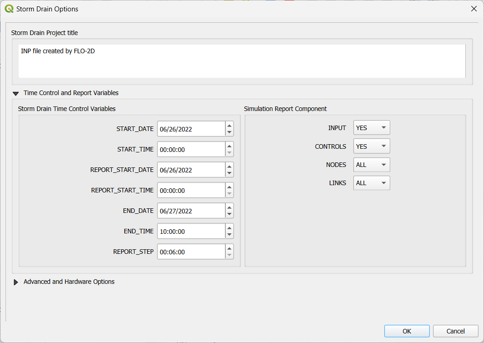This screenshot has height=343, width=484.
Task: Decrease START_TIME using down arrow
Action: (229, 153)
